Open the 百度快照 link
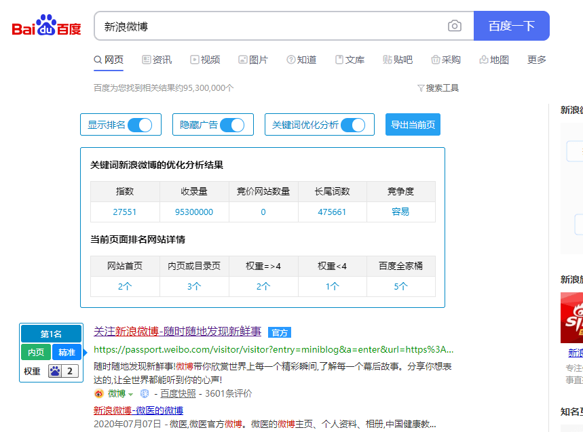This screenshot has height=432, width=583. point(178,394)
